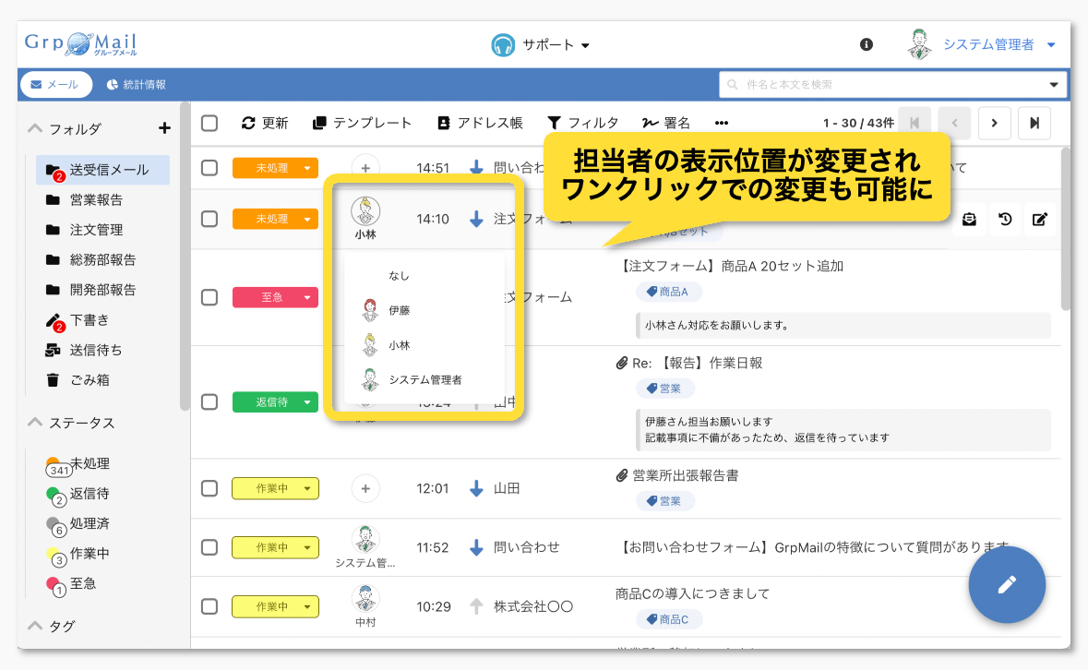Click the フィルタ button
The height and width of the screenshot is (670, 1088).
click(x=583, y=123)
